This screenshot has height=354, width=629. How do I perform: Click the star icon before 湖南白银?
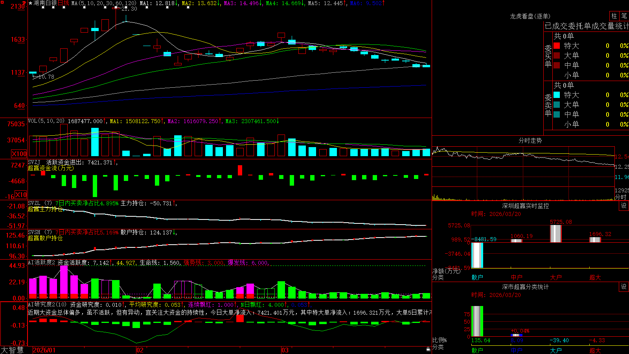[30, 3]
